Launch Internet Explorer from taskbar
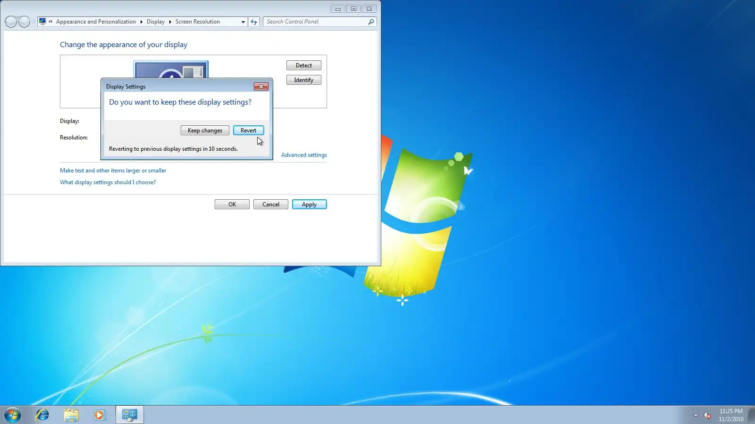The height and width of the screenshot is (424, 755). pyautogui.click(x=42, y=415)
